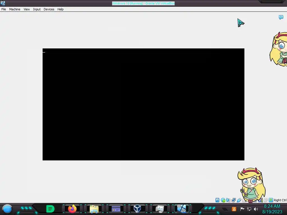Open File Explorer from the taskbar
Viewport: 287px width, 215px height.
pos(94,209)
